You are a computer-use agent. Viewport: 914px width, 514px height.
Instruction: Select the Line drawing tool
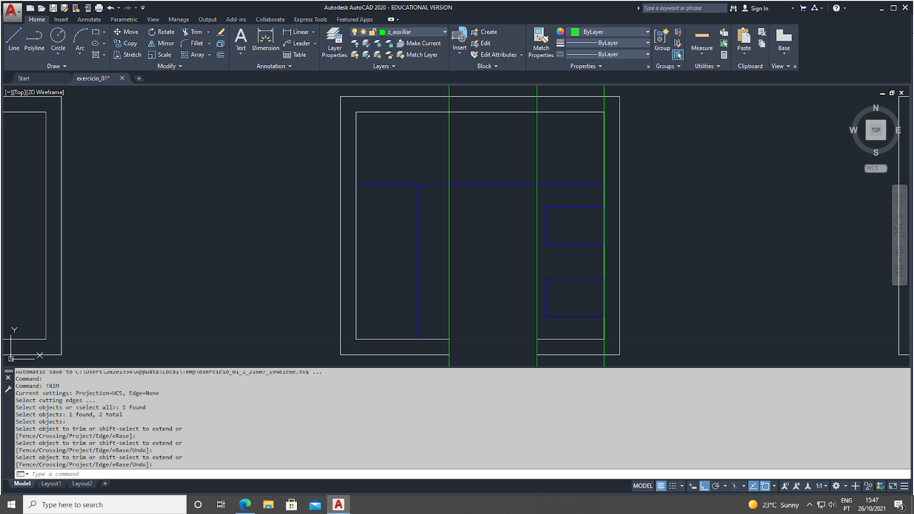point(14,39)
